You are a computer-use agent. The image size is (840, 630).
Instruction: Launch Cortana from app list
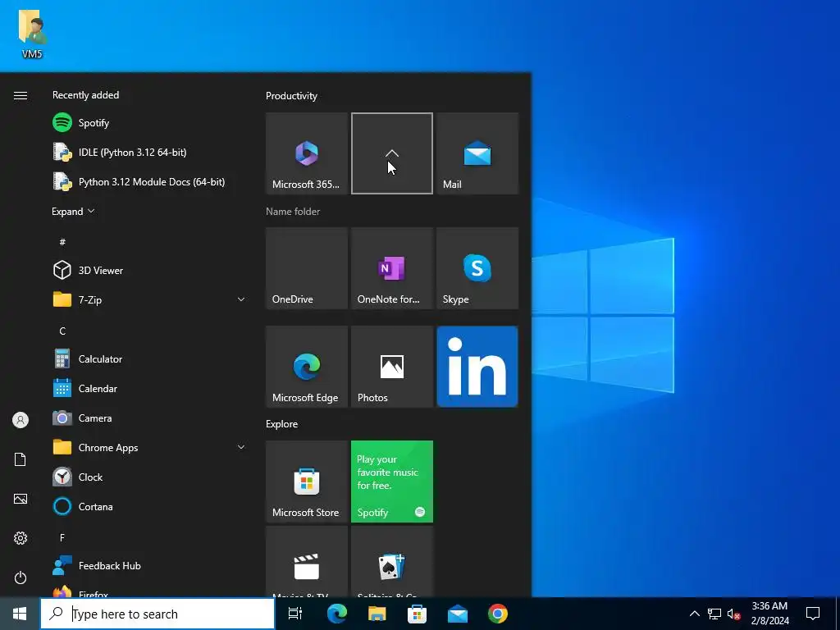click(x=148, y=506)
